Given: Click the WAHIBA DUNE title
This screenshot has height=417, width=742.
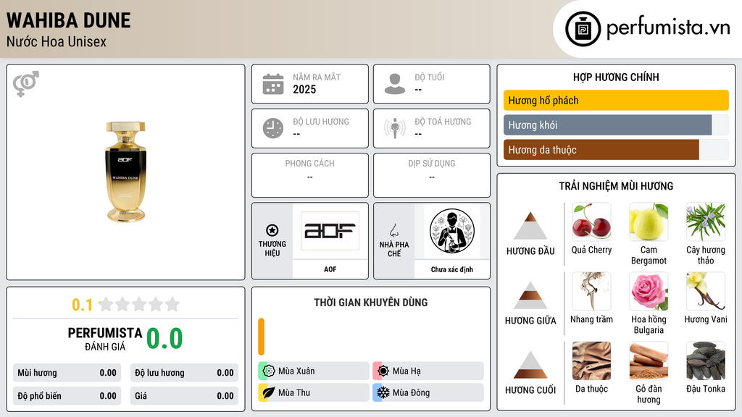Looking at the screenshot, I should 69,20.
